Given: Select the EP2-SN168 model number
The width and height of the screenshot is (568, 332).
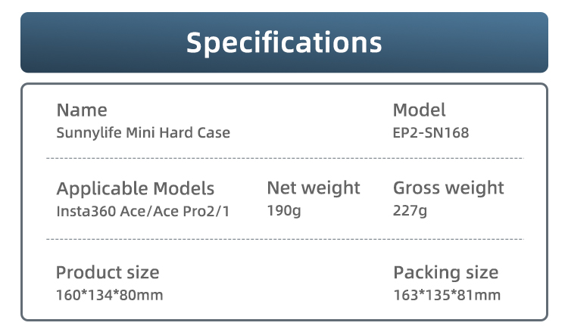Looking at the screenshot, I should pos(431,133).
